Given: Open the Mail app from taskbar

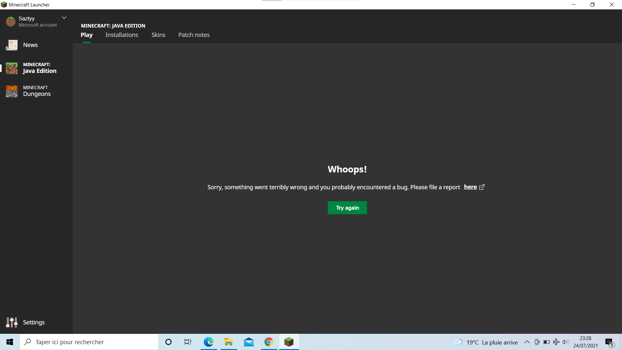Looking at the screenshot, I should click(x=248, y=342).
